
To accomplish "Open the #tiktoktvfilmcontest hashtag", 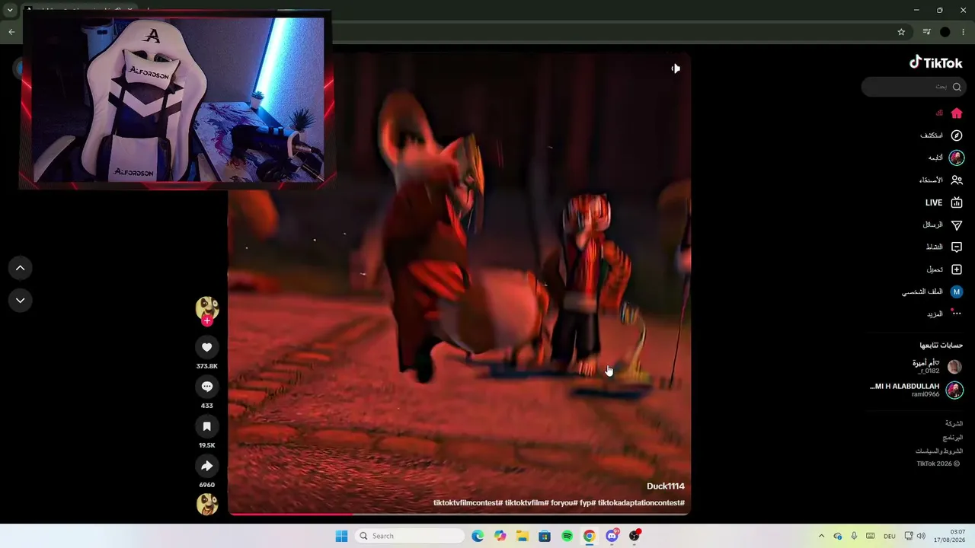I will tap(468, 503).
